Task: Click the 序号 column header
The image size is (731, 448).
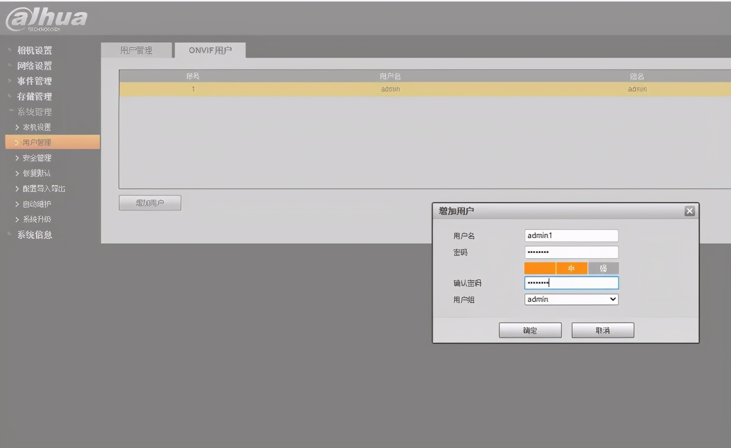Action: tap(193, 76)
